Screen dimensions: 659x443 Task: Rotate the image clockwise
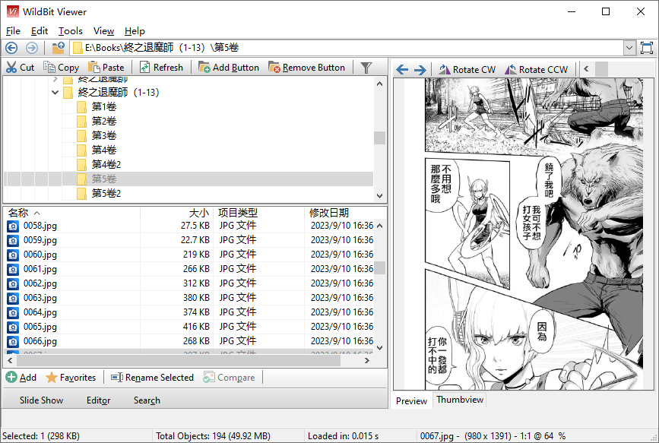coord(467,69)
